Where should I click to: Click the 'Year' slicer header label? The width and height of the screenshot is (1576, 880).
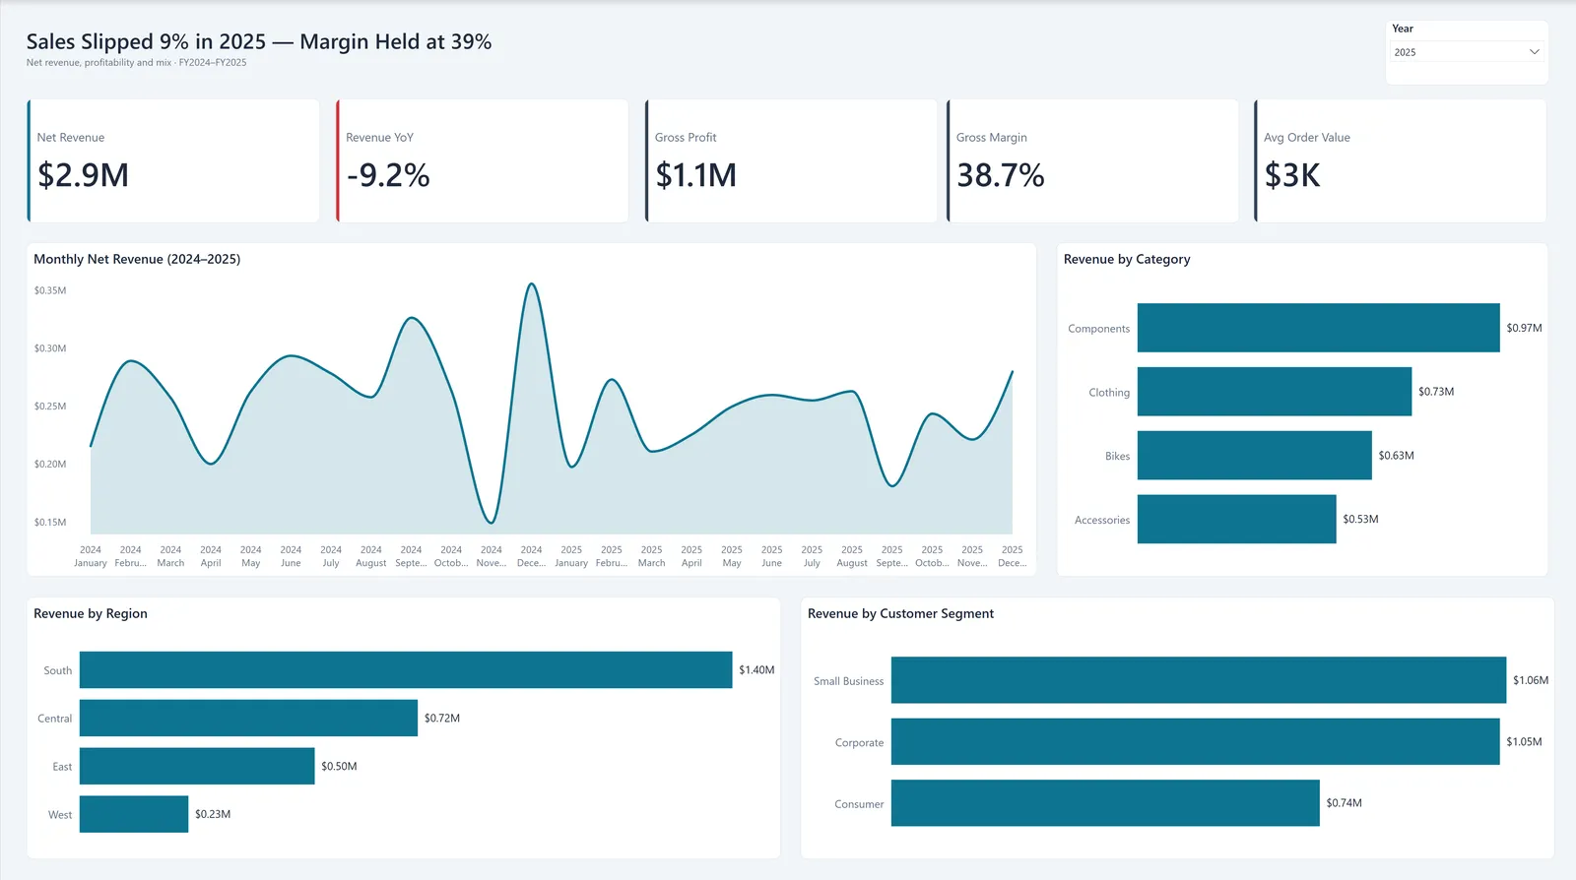click(1403, 29)
